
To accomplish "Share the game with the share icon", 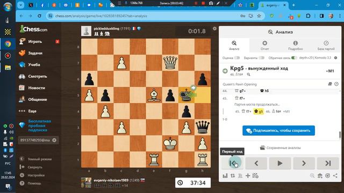I will (x=335, y=176).
